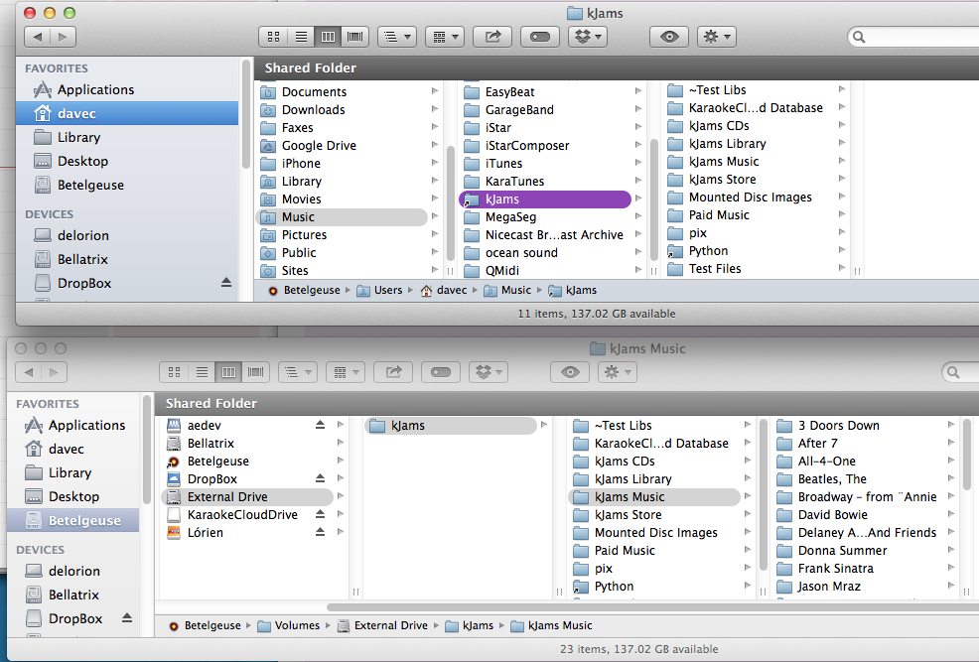
Task: Select the GarageBand folder
Action: pos(519,110)
